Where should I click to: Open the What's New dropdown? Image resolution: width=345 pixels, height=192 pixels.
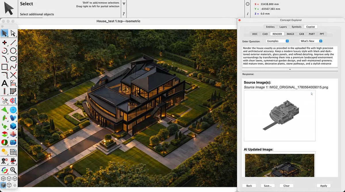click(311, 41)
